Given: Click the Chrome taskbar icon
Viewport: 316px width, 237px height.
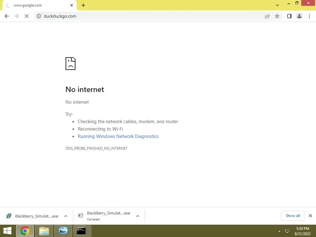Looking at the screenshot, I should point(25,231).
